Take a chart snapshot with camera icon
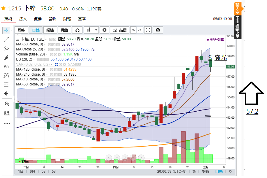The height and width of the screenshot is (178, 267). (x=158, y=30)
